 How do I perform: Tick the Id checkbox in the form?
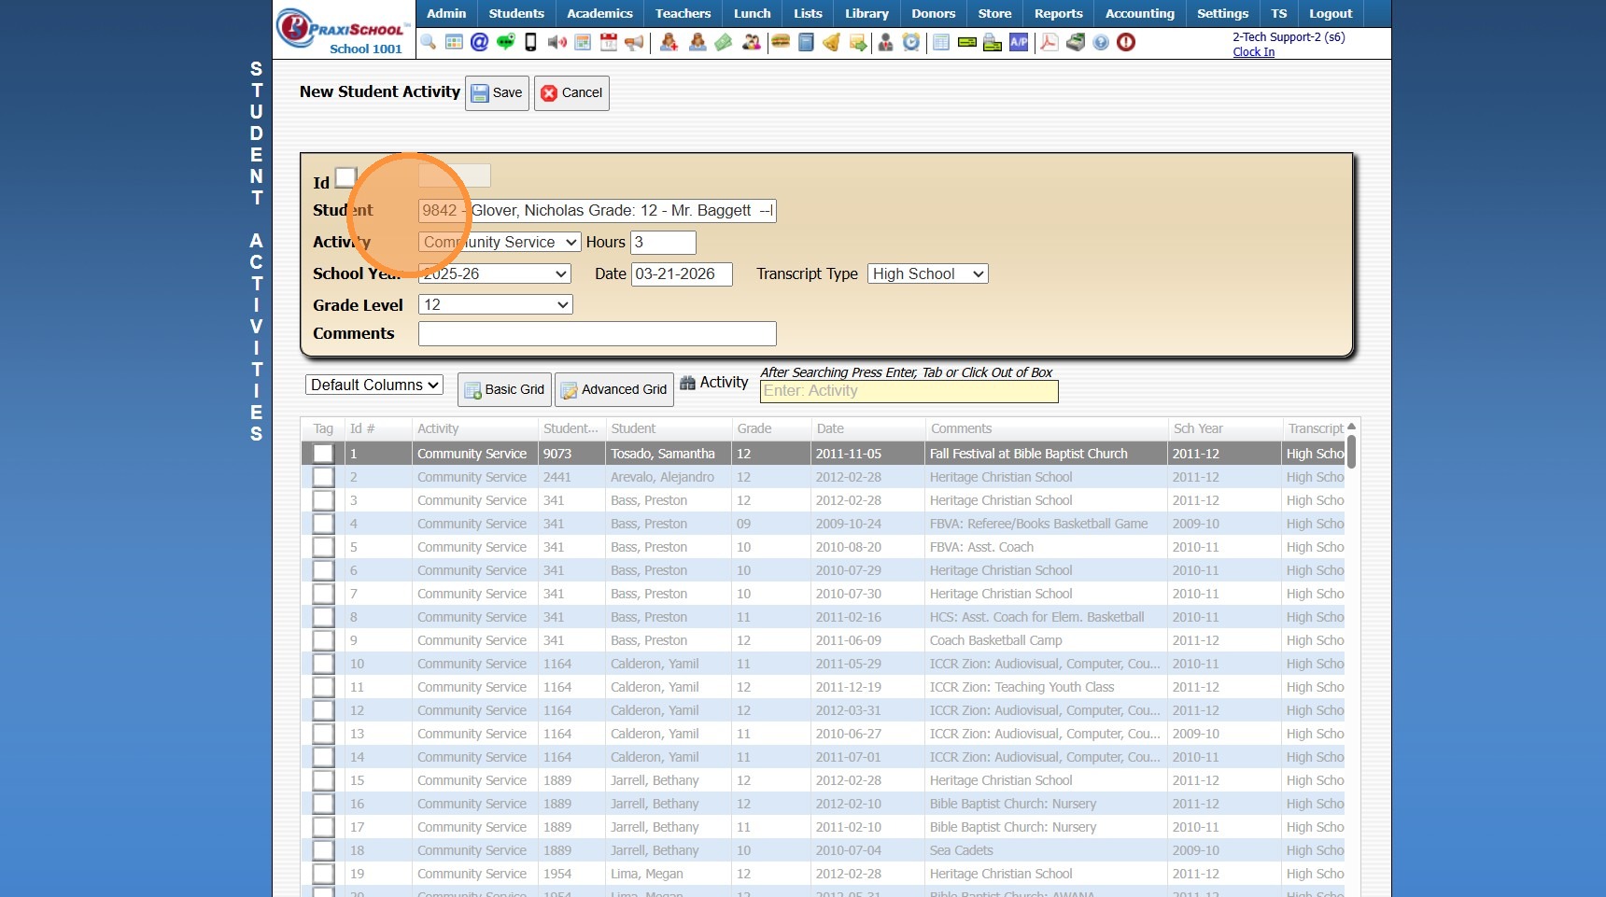[x=345, y=177]
